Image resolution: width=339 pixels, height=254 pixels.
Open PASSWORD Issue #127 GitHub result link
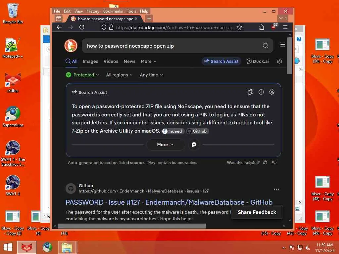tap(169, 202)
